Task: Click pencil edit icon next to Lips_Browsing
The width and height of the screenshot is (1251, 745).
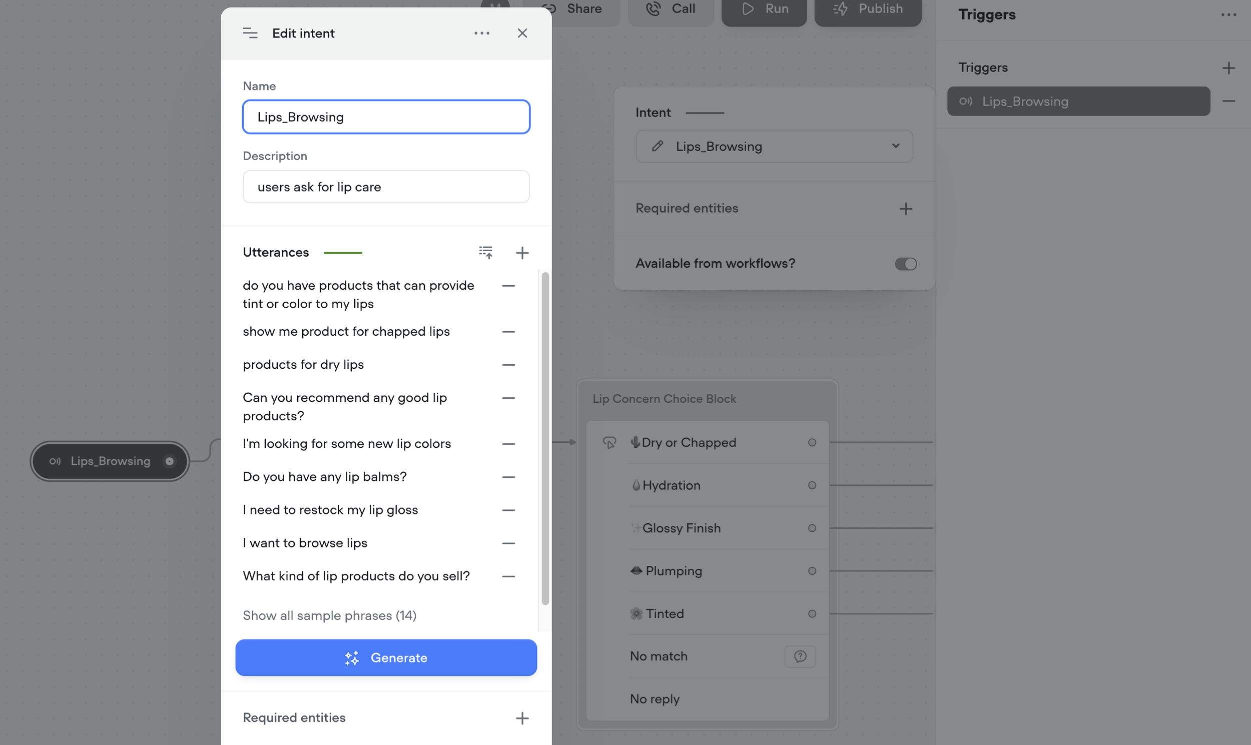Action: click(657, 146)
